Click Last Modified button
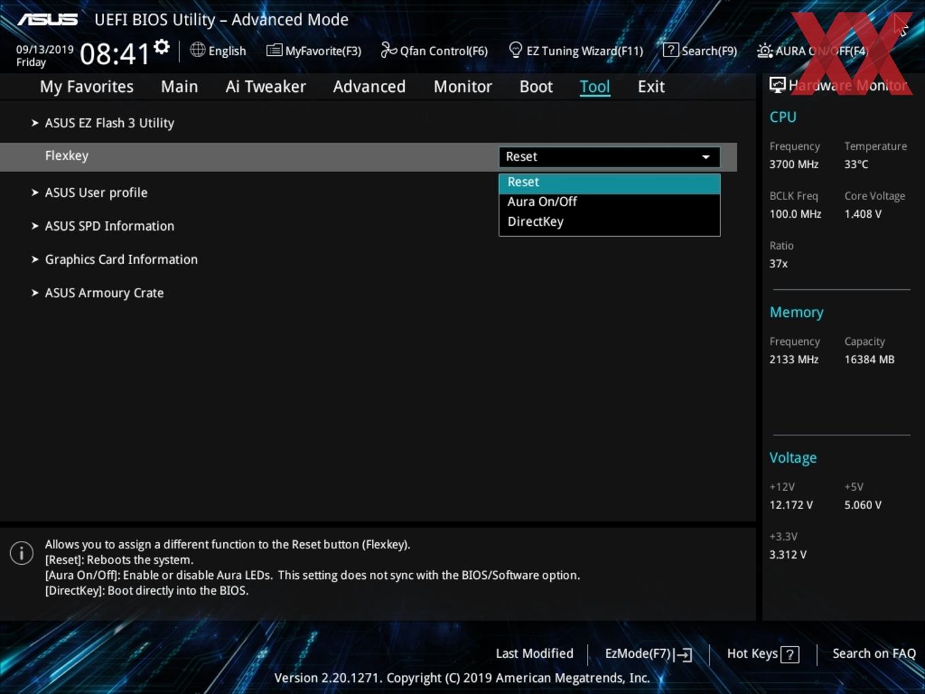This screenshot has height=694, width=925. click(x=535, y=654)
